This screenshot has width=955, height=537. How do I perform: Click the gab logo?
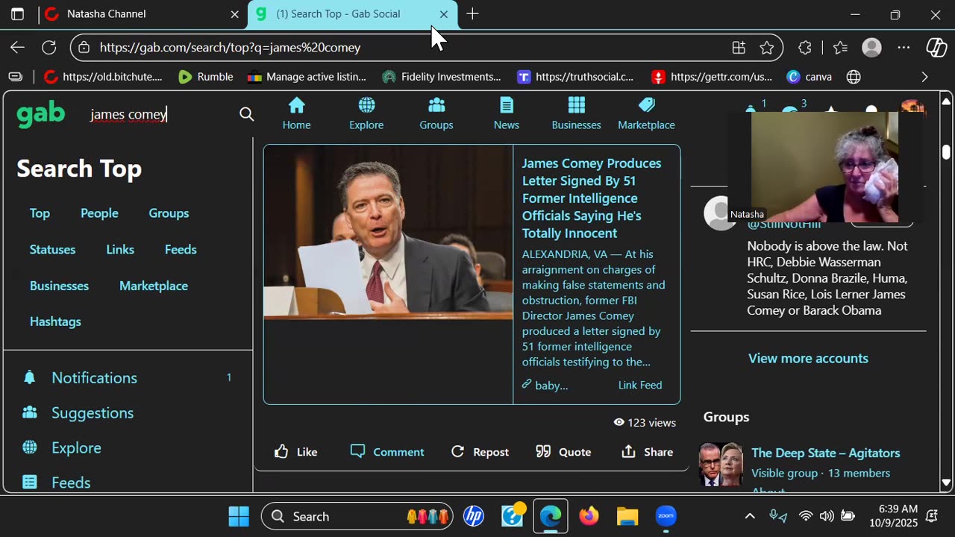pyautogui.click(x=41, y=114)
